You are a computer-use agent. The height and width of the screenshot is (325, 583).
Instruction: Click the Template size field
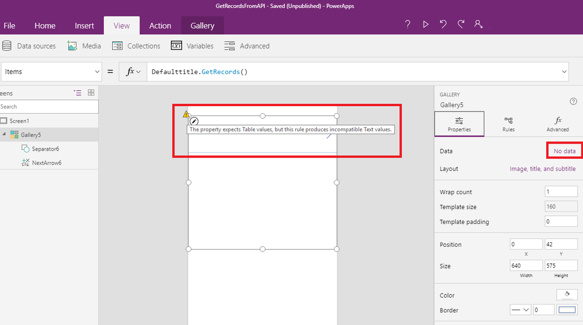click(x=561, y=207)
